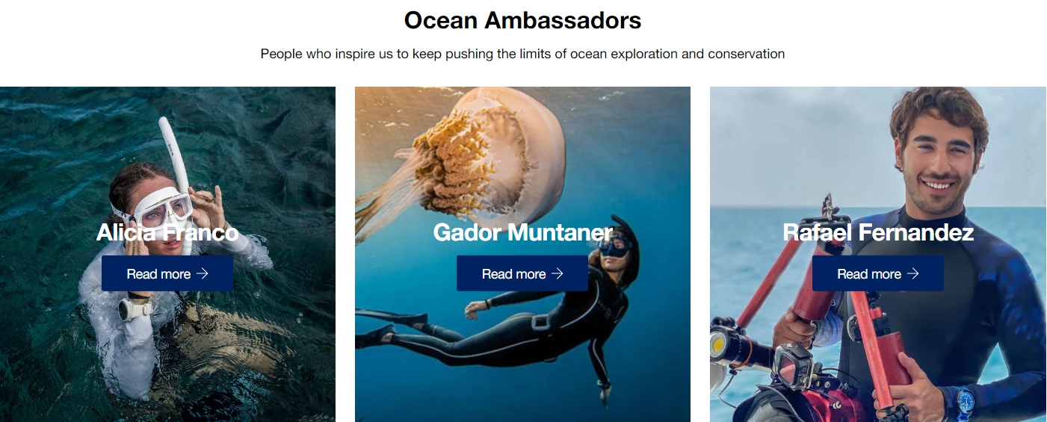Click the subtitle about ocean exploration and conservation

[x=523, y=54]
